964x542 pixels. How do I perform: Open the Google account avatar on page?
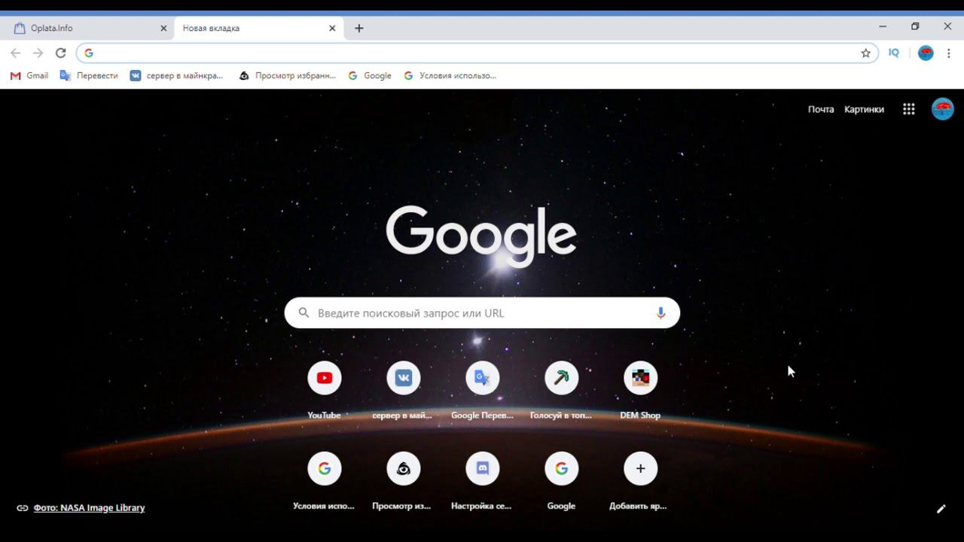(x=943, y=109)
